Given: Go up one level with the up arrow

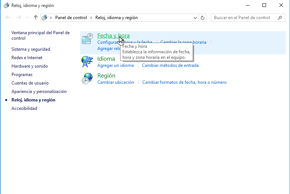Looking at the screenshot, I should (x=36, y=18).
